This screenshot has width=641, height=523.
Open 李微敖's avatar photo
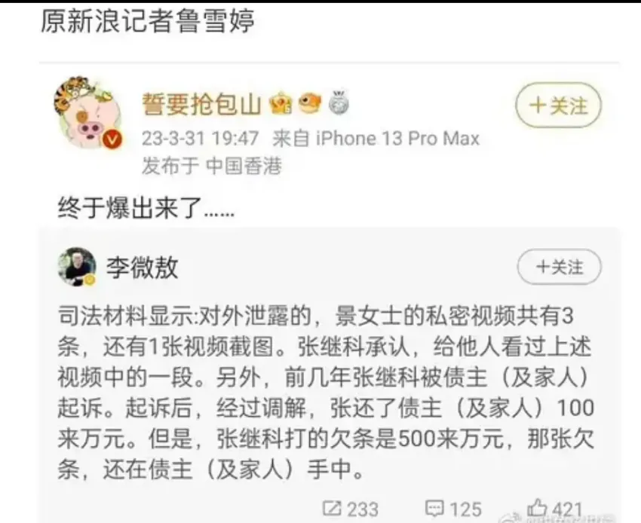coord(77,267)
